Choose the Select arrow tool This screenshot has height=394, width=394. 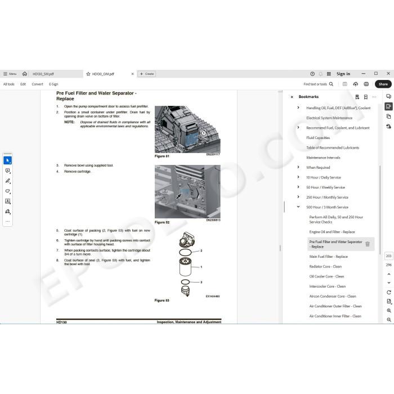coord(7,160)
